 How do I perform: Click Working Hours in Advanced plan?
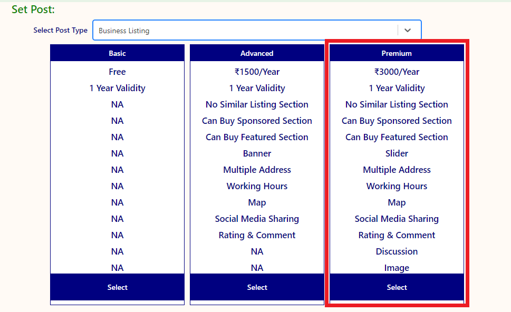257,186
